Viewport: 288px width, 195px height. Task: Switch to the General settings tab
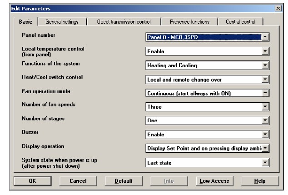(61, 21)
